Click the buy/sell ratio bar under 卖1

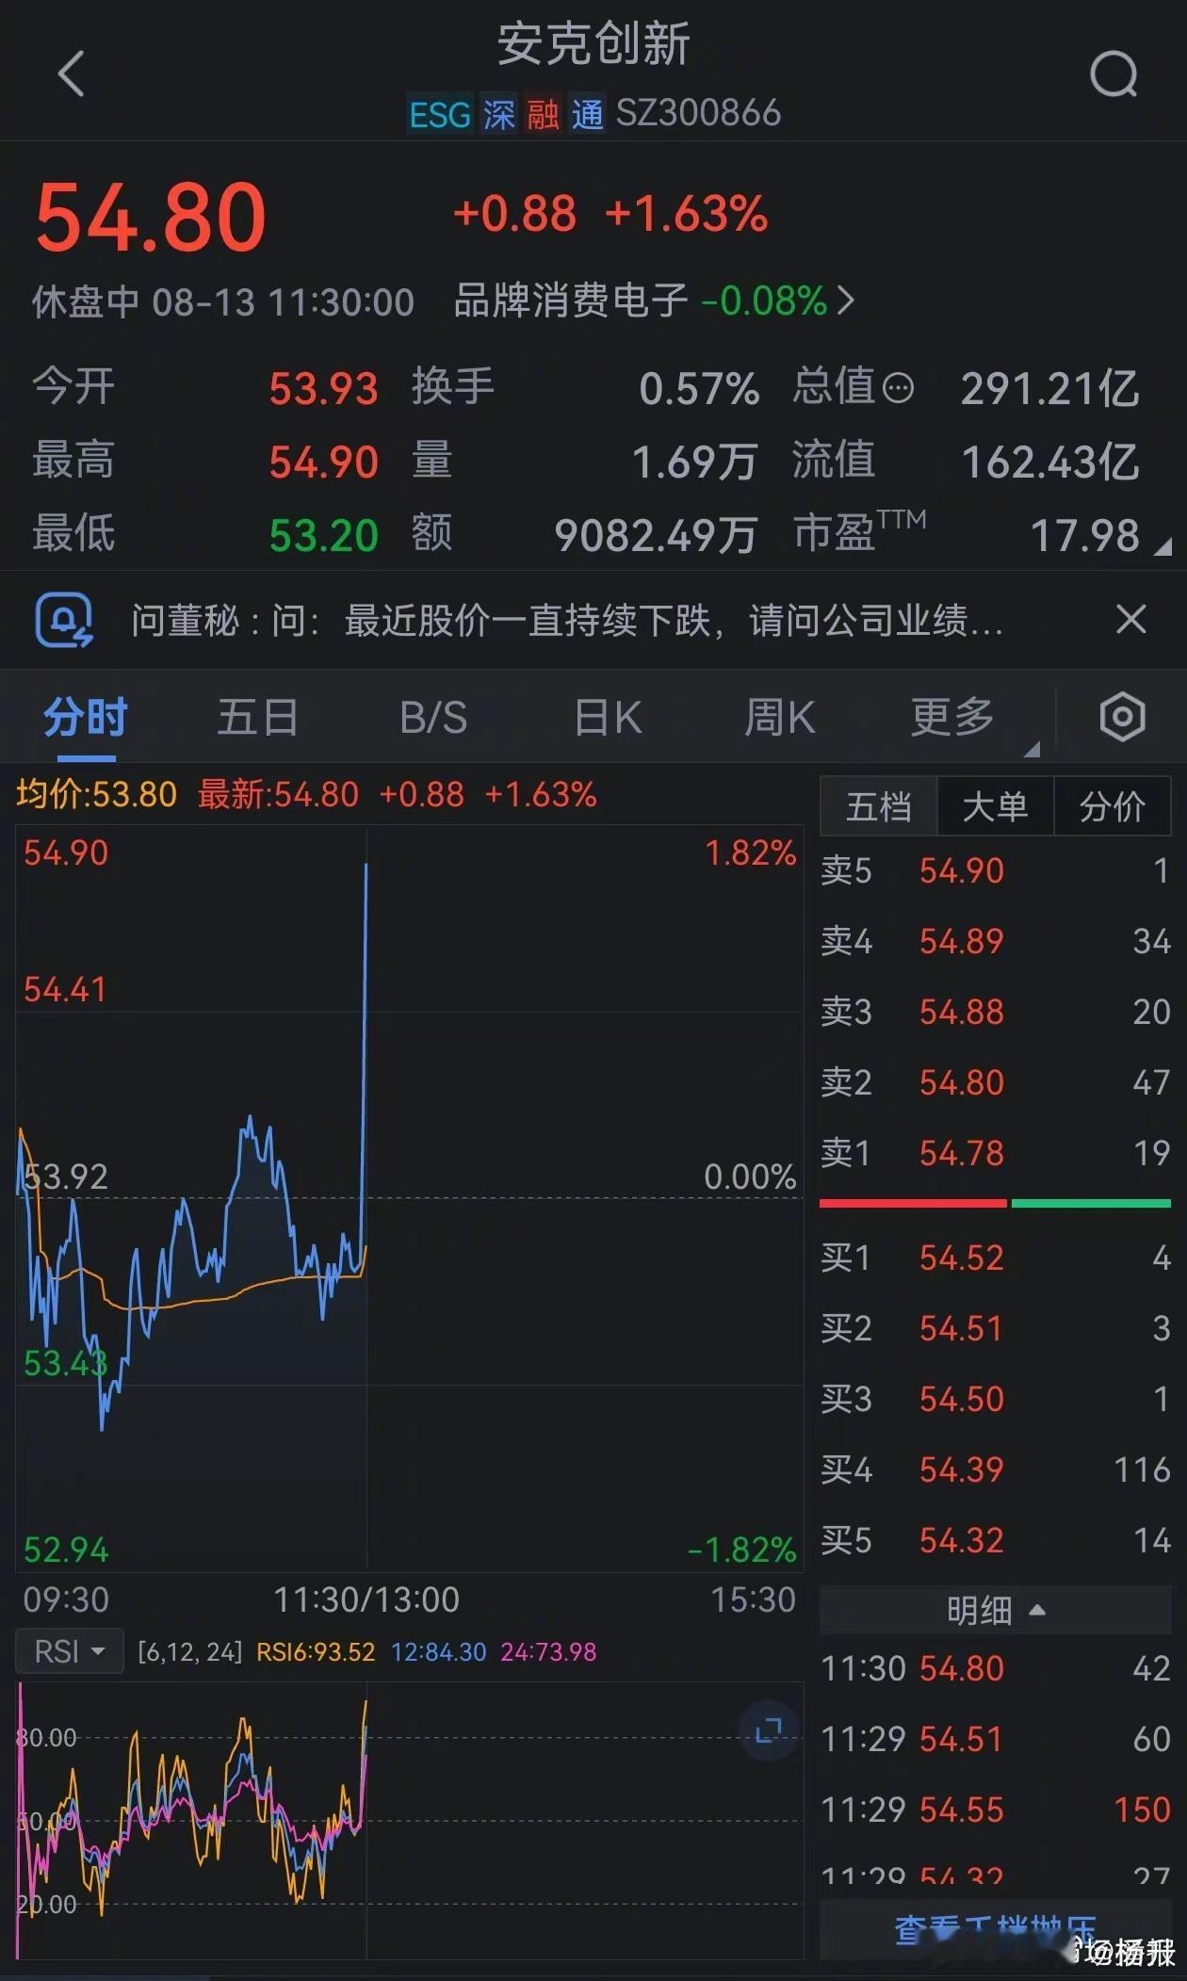(995, 1203)
